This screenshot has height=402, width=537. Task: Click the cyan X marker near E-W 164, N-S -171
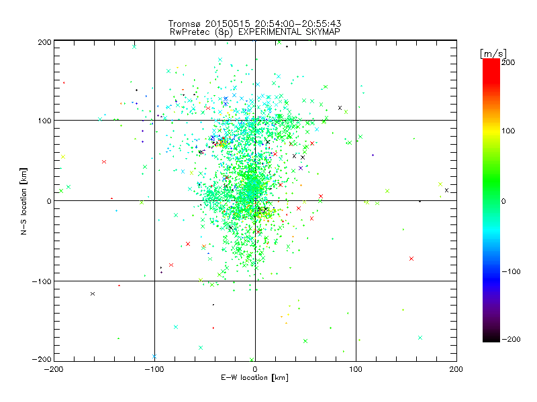click(420, 338)
